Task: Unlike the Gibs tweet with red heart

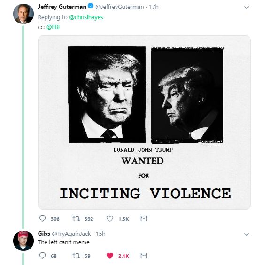Action: coord(110,256)
